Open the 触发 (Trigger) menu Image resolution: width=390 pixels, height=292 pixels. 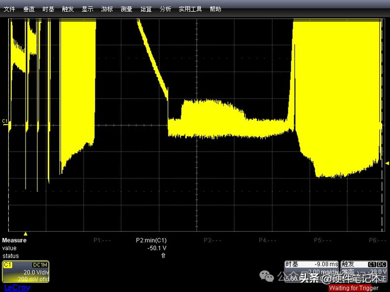(68, 9)
